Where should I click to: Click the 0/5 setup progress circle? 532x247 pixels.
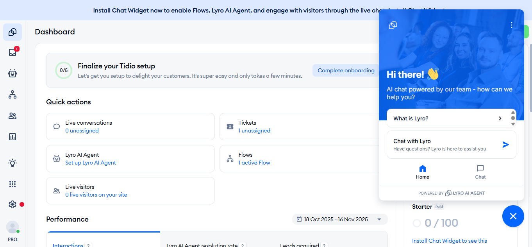click(64, 71)
